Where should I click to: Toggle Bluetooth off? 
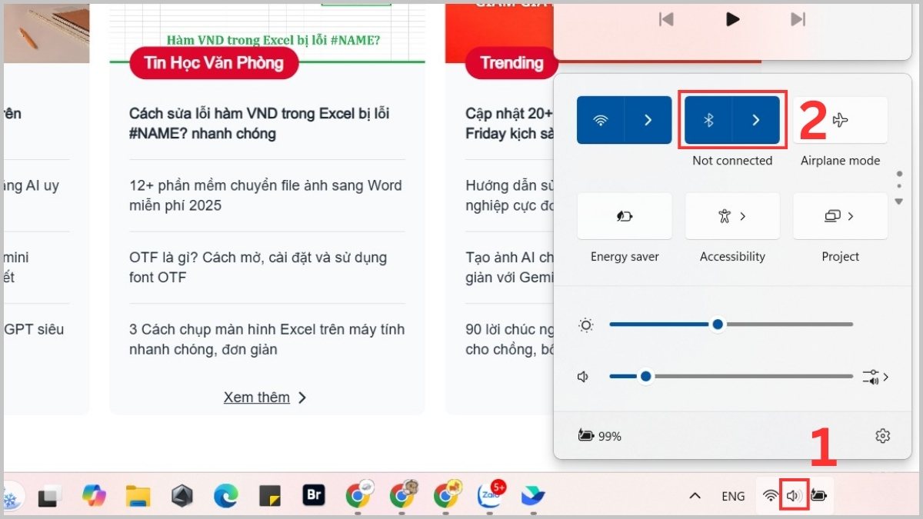tap(709, 119)
